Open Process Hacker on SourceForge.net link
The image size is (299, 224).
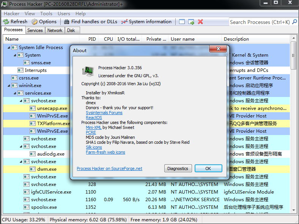point(109,168)
